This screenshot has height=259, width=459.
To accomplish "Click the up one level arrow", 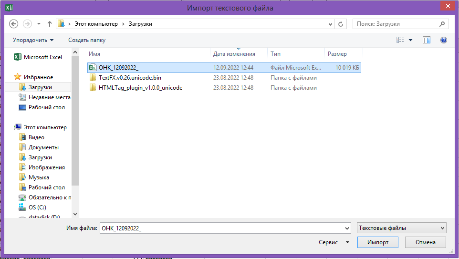I will click(50, 24).
